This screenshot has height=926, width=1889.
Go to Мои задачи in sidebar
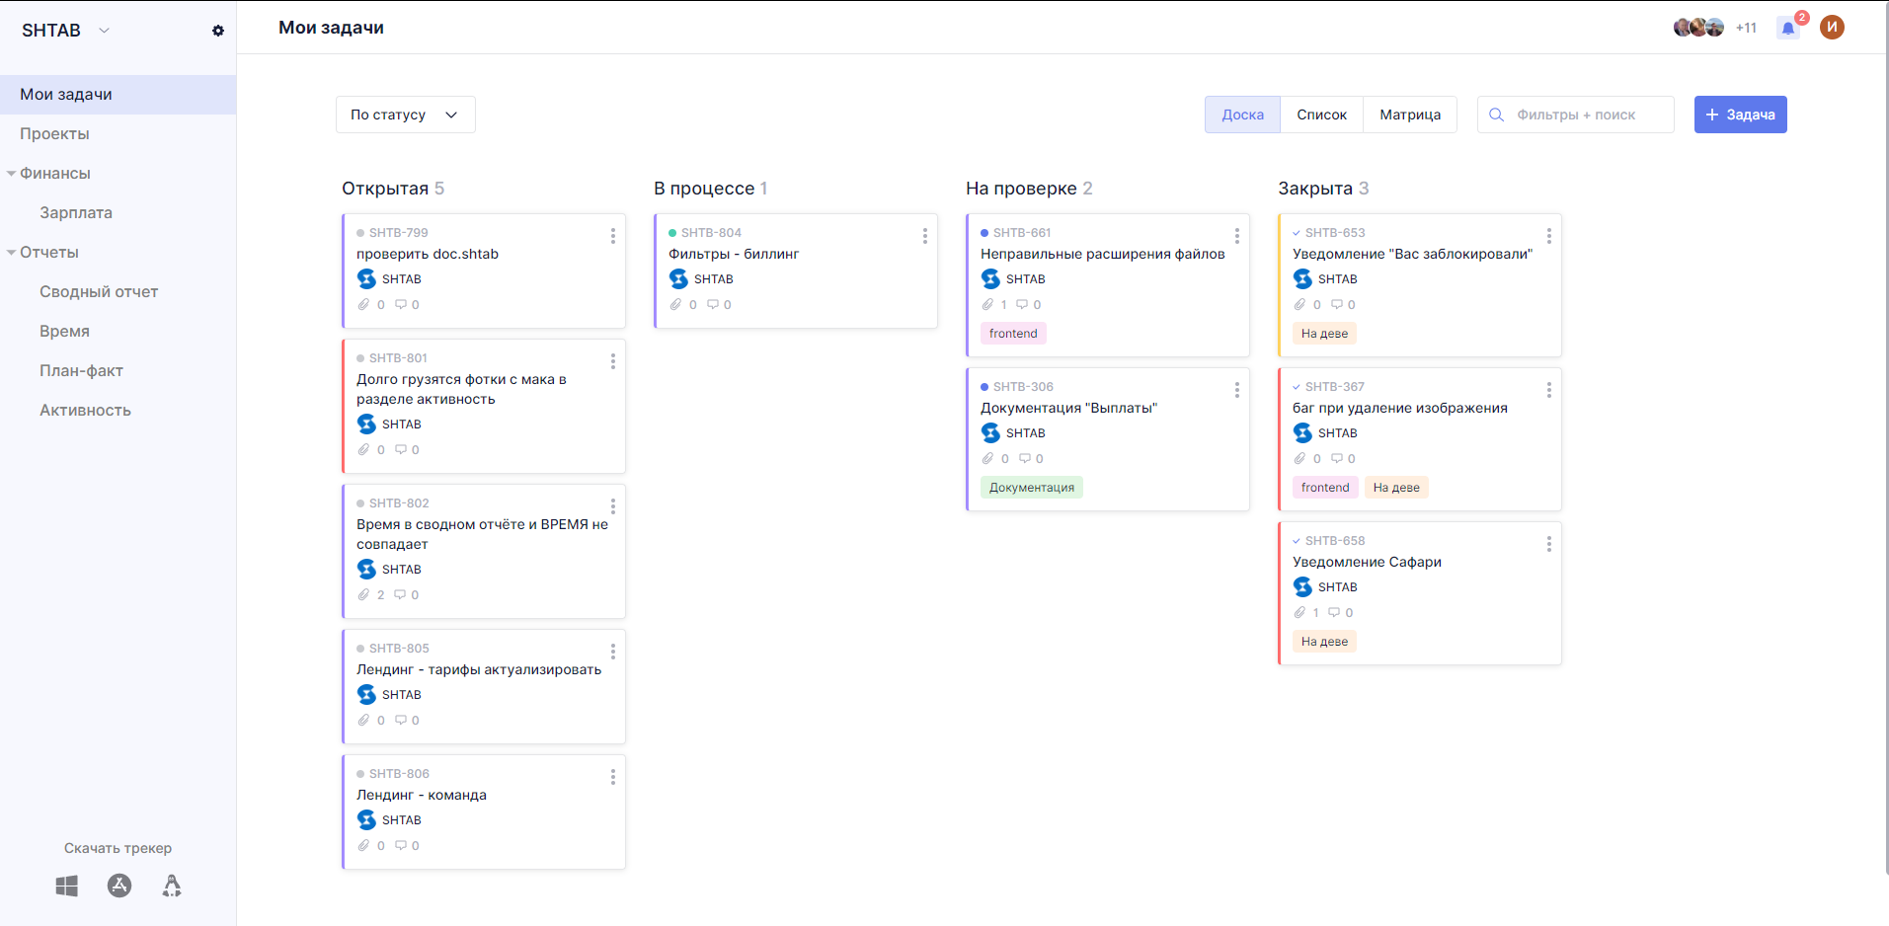(x=118, y=95)
